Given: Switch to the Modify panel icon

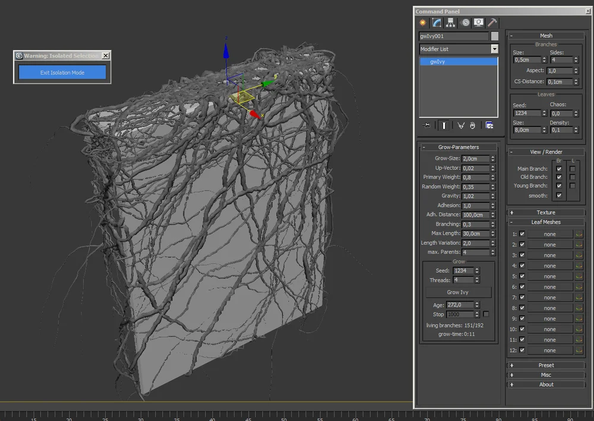Looking at the screenshot, I should (x=437, y=23).
